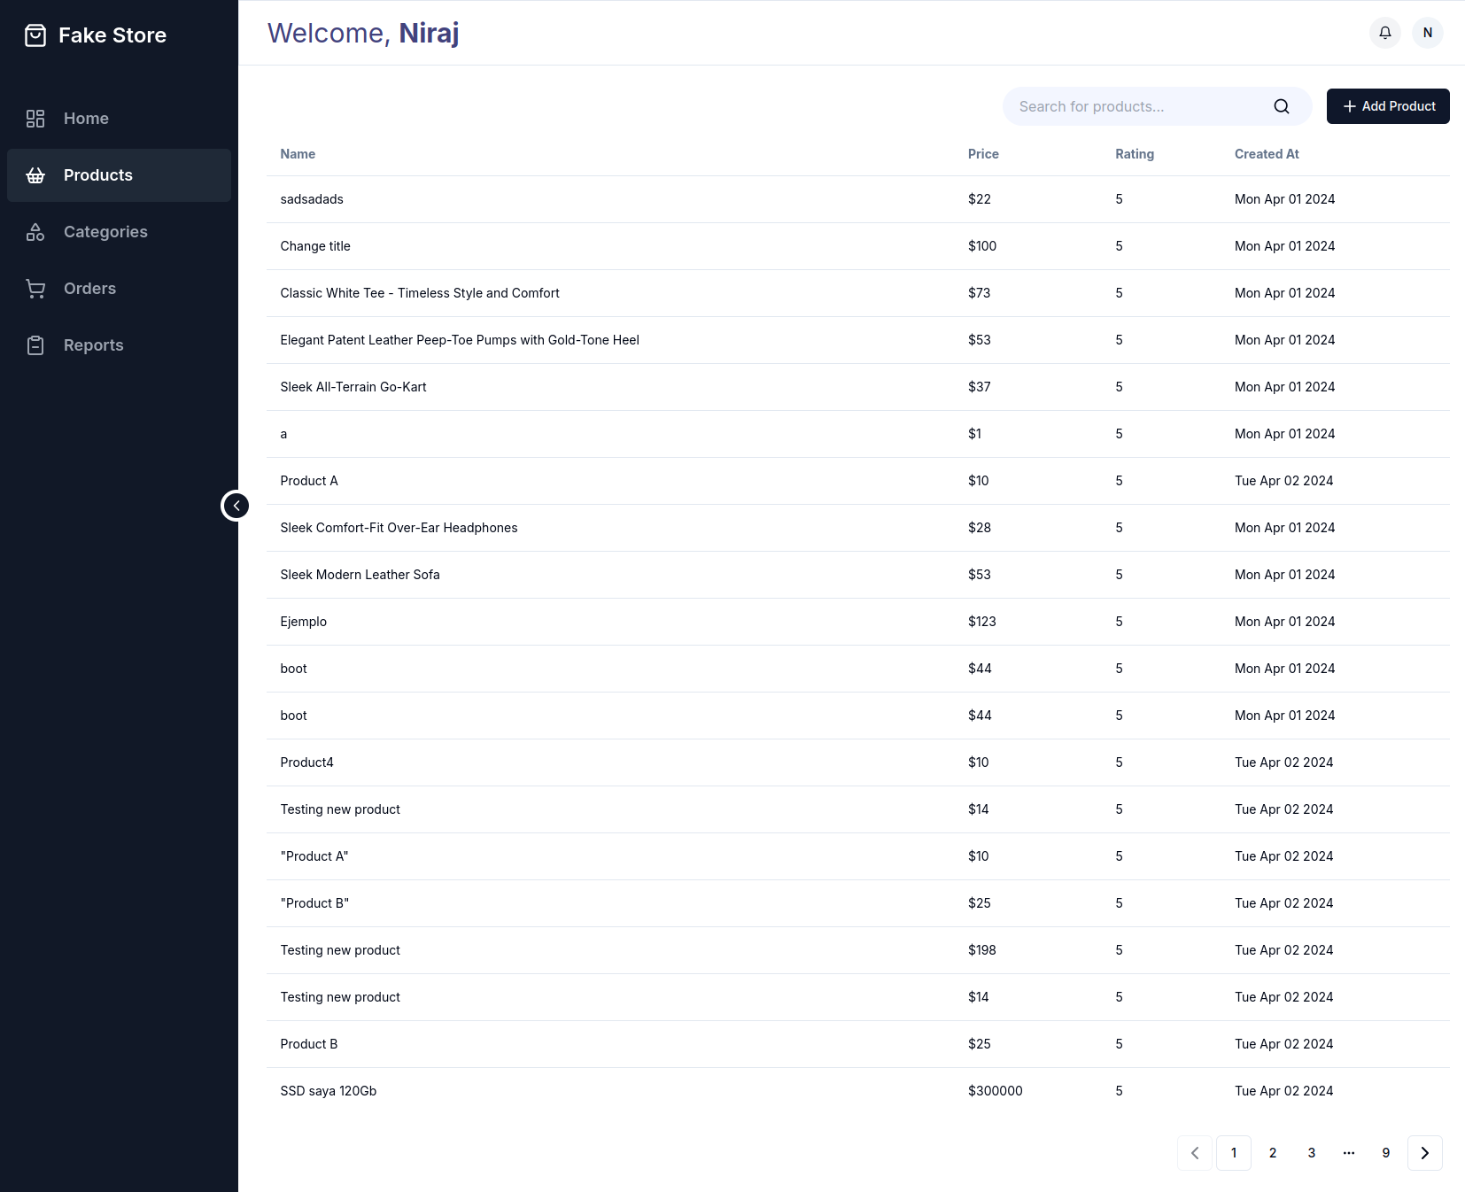Click the Fake Store shopping bag logo
The height and width of the screenshot is (1192, 1465).
pos(35,35)
